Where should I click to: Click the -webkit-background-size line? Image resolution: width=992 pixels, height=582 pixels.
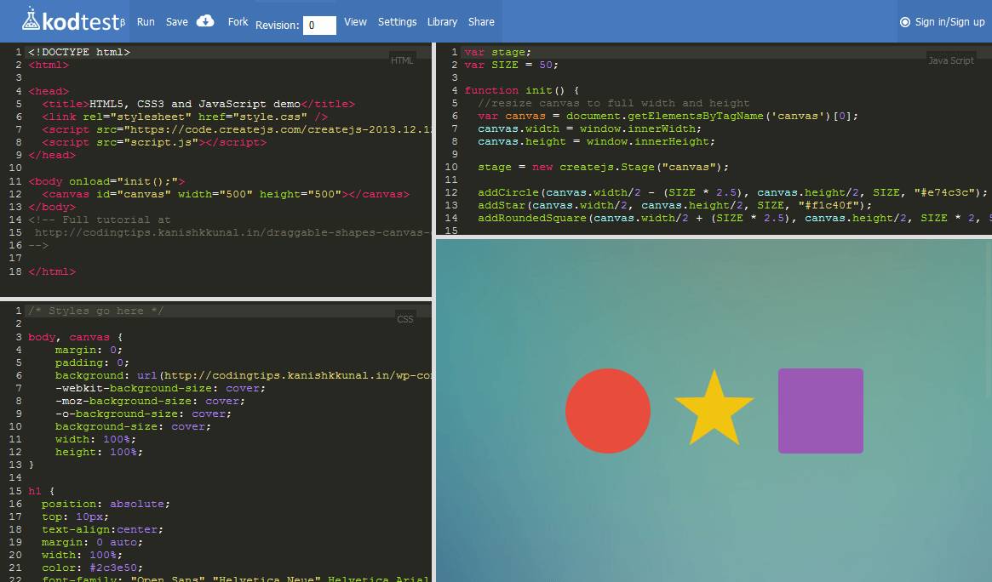[x=160, y=388]
